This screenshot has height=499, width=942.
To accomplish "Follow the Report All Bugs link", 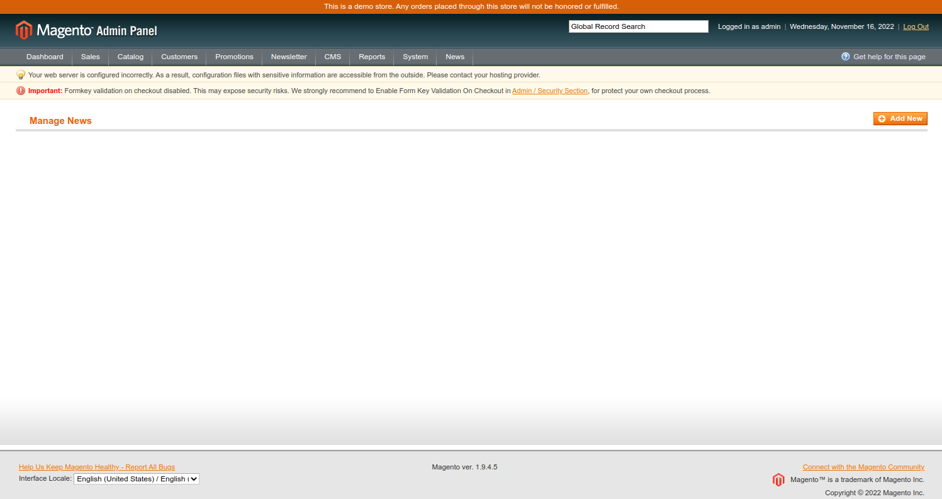I will pos(97,467).
